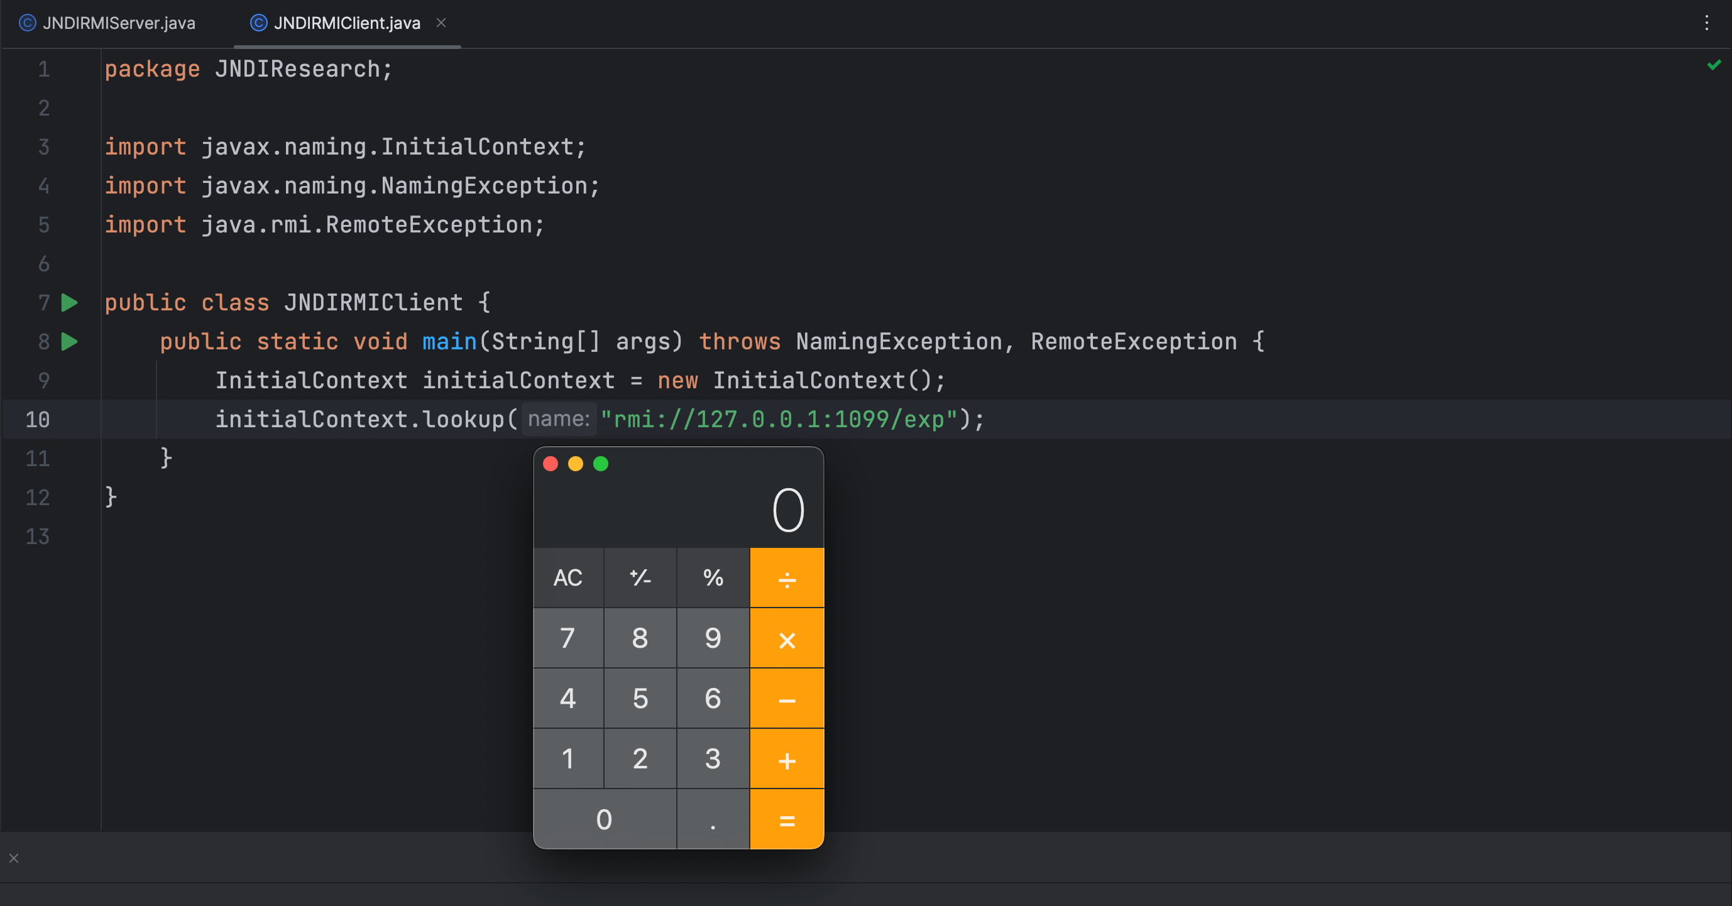Run the JNDIRMIClient class from gutter
Image resolution: width=1732 pixels, height=906 pixels.
[69, 302]
